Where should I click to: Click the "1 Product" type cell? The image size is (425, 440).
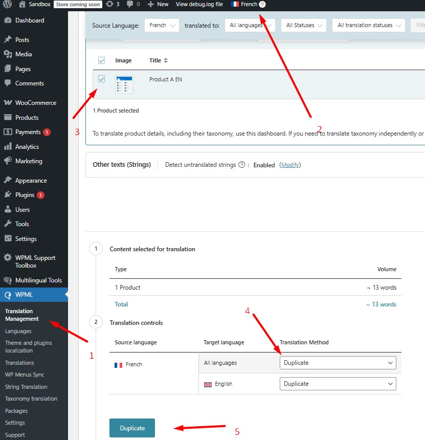[128, 288]
